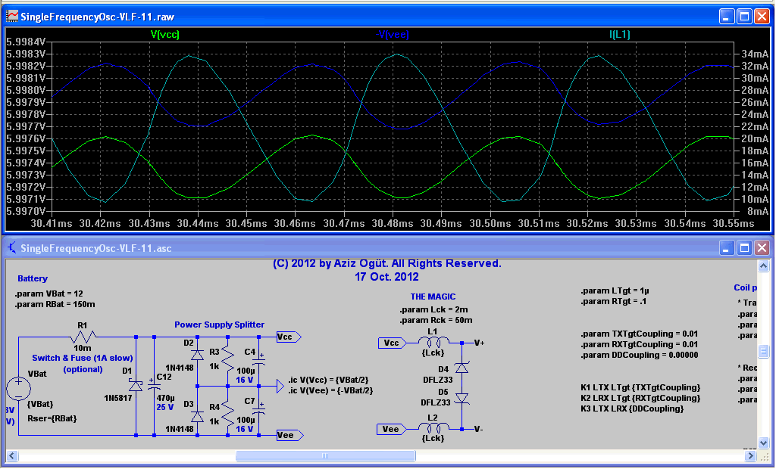The image size is (776, 469).
Task: Maximize the waveform .raw window
Action: pos(743,16)
